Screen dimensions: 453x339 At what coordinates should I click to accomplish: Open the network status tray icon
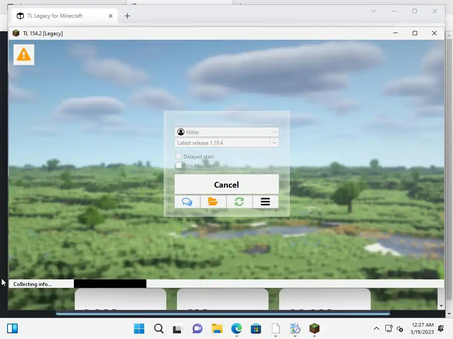click(388, 328)
